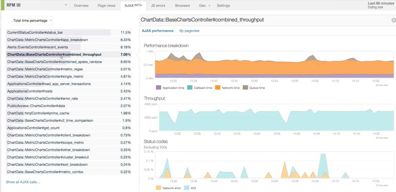
Task: Click the Application time legend swatch
Action: coord(159,88)
